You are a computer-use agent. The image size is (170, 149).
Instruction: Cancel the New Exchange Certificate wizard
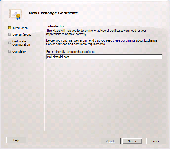click(x=156, y=141)
